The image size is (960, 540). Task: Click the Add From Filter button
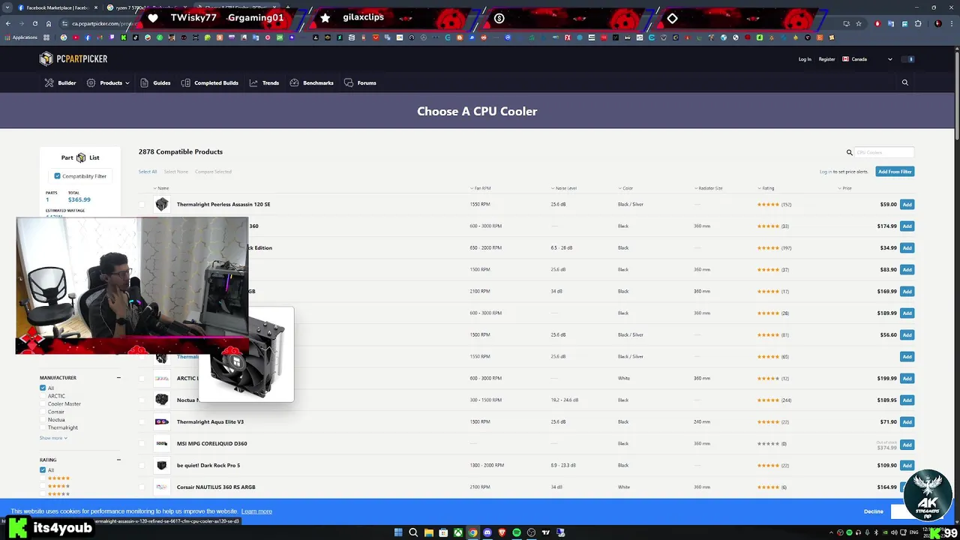[895, 172]
